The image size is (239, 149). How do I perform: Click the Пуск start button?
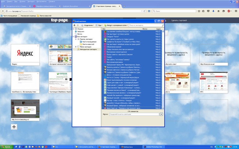[x=6, y=147]
